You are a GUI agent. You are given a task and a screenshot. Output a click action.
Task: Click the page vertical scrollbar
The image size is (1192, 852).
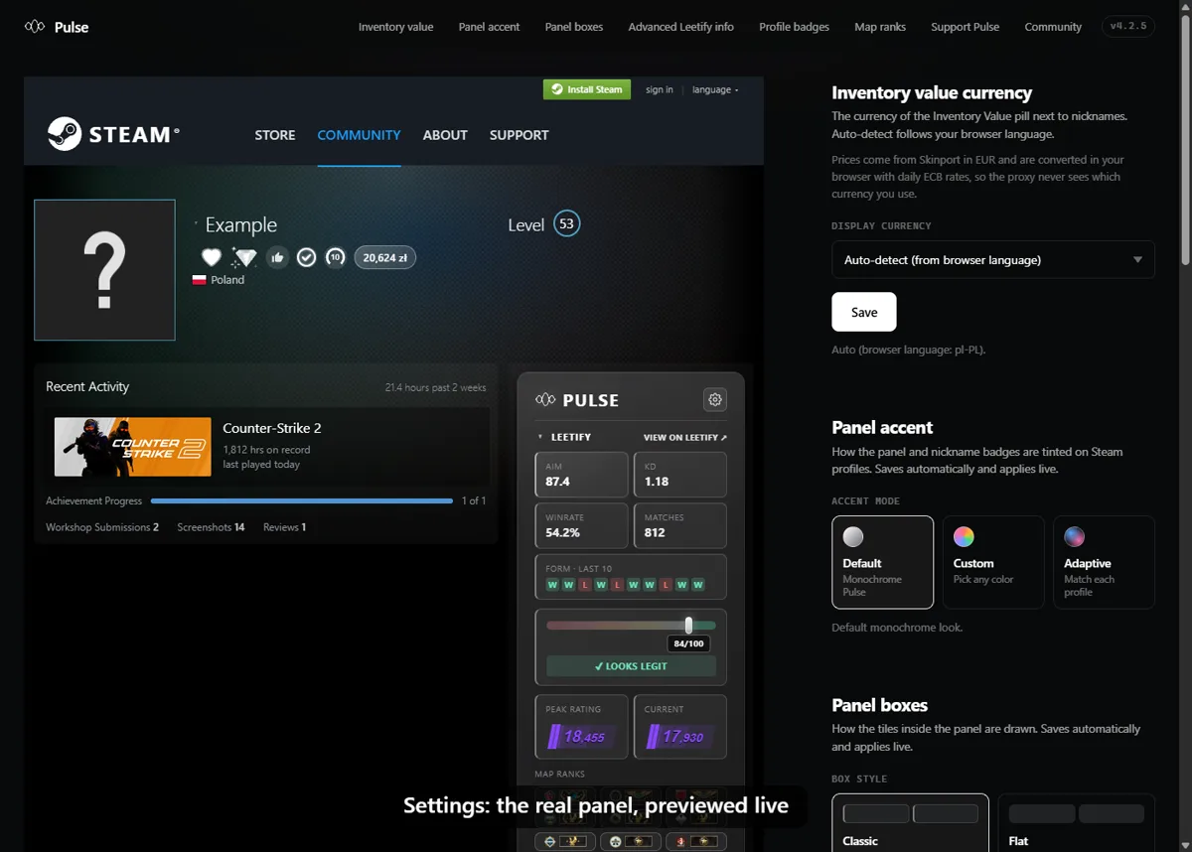tap(1185, 139)
